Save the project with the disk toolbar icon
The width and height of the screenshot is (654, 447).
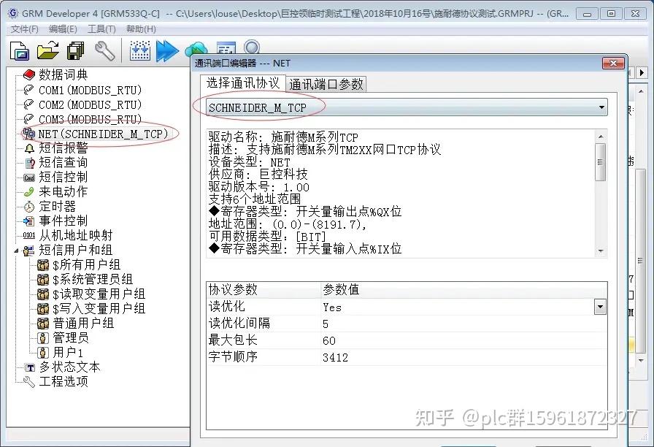75,51
